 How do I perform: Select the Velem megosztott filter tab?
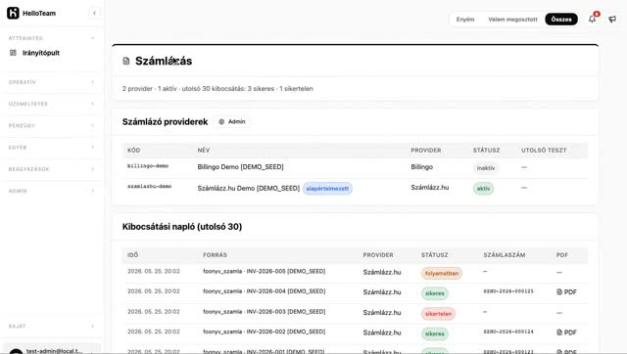pos(512,20)
